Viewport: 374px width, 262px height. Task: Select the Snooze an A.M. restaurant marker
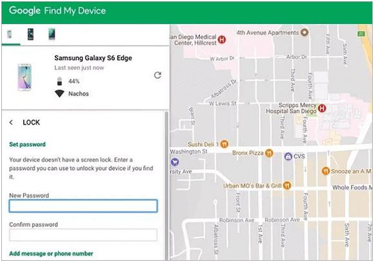pos(326,171)
